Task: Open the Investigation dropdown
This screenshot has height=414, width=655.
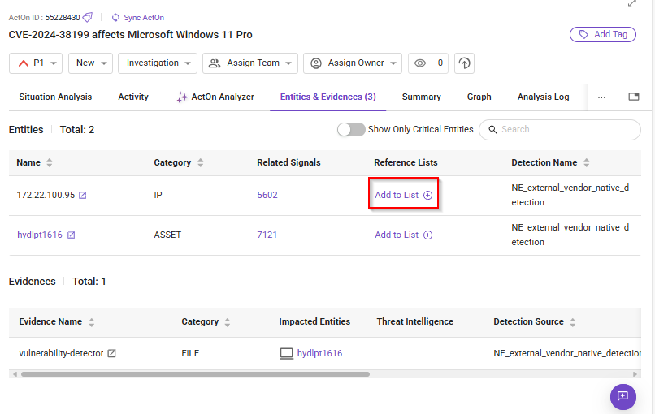Action: click(x=158, y=63)
